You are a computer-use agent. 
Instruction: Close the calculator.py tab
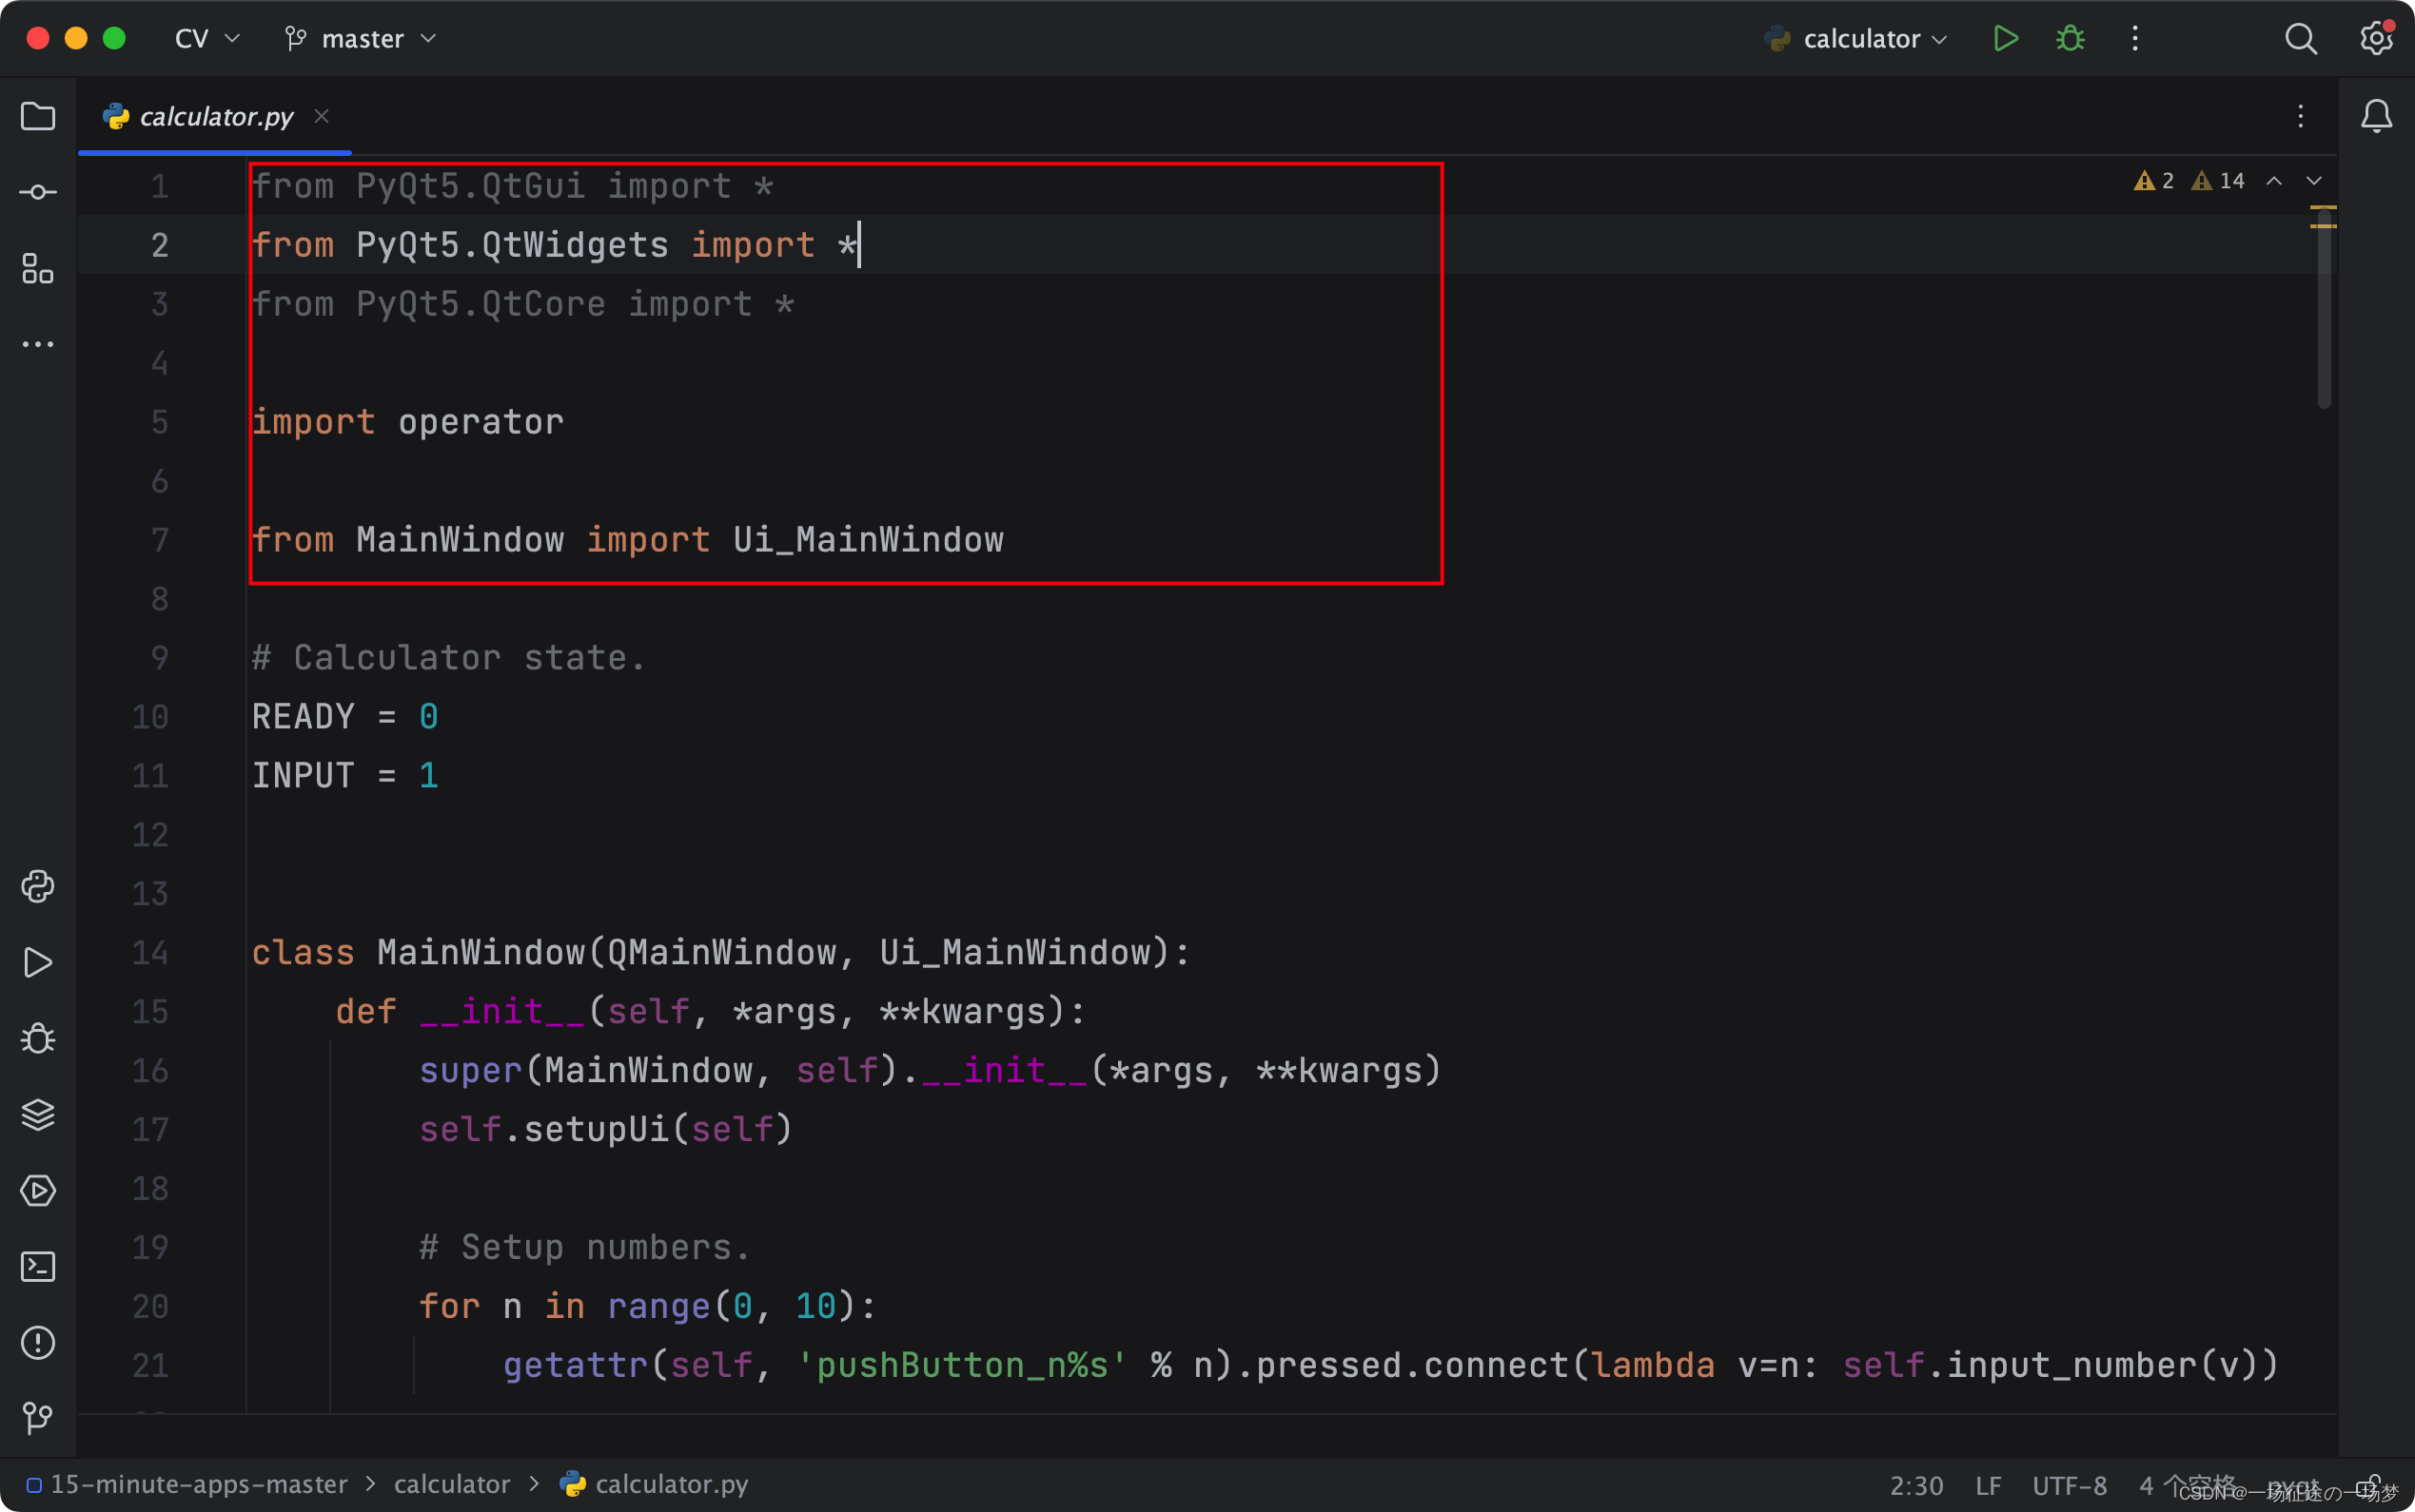tap(321, 116)
